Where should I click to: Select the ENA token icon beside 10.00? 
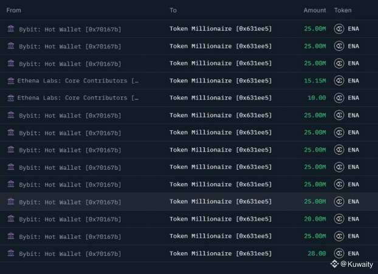pyautogui.click(x=339, y=98)
